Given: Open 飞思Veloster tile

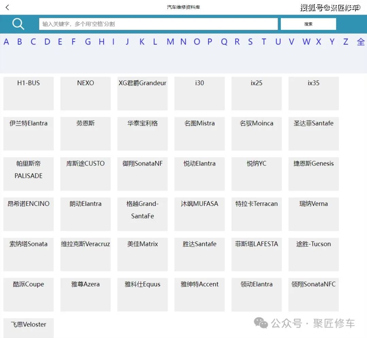Looking at the screenshot, I should (29, 328).
